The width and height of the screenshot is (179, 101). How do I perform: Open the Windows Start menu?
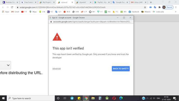coord(3,98)
